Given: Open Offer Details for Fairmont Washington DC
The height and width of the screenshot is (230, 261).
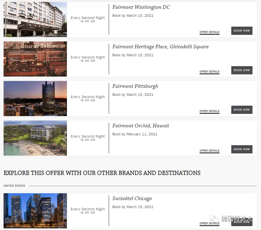Looking at the screenshot, I should coord(210,32).
